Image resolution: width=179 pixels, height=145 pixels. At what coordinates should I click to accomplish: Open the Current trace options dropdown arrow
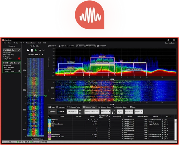[x=57, y=46]
